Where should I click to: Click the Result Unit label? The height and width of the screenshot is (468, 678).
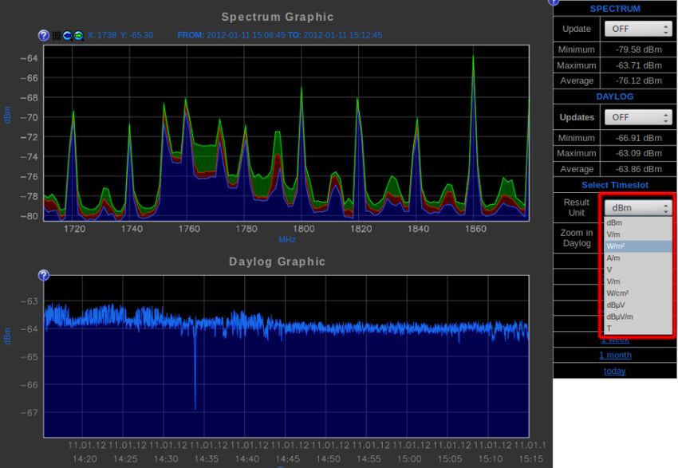577,207
